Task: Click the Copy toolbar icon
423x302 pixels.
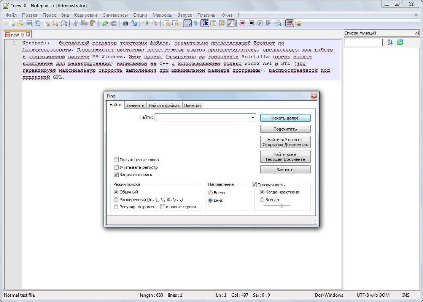Action: (84, 24)
